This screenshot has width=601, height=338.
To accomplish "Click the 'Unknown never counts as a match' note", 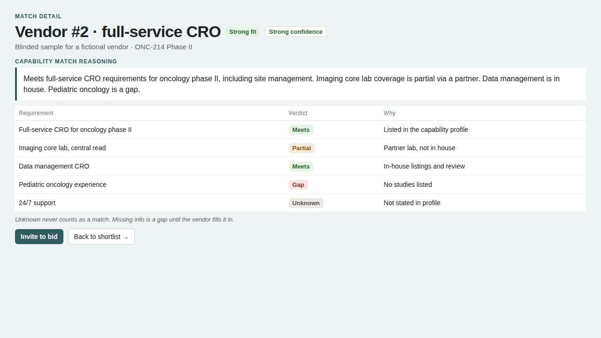I will (124, 220).
